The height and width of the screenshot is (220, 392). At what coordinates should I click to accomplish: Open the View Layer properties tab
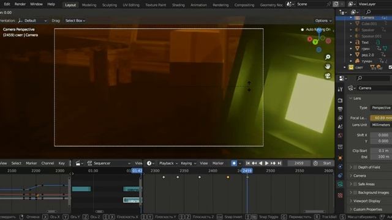(340, 118)
